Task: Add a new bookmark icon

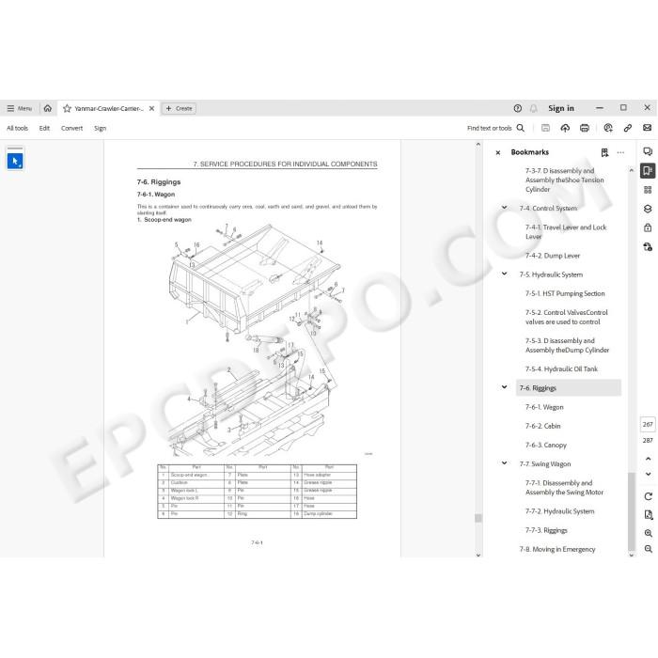Action: click(604, 152)
